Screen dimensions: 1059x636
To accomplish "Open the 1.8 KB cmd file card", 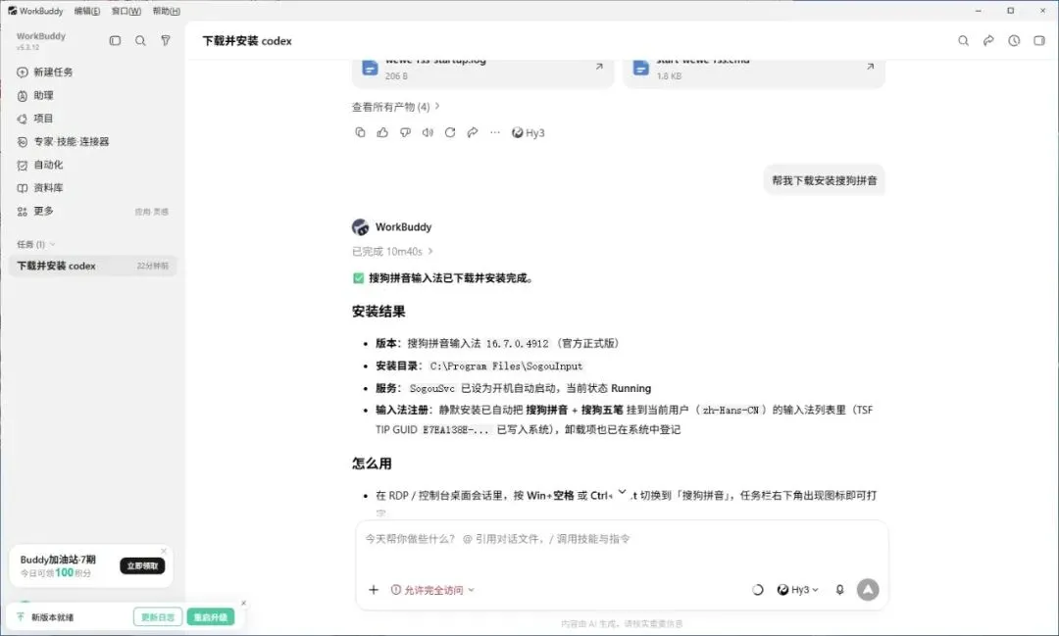I will 754,72.
